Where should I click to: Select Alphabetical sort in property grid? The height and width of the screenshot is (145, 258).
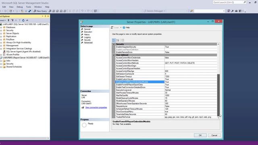118,40
